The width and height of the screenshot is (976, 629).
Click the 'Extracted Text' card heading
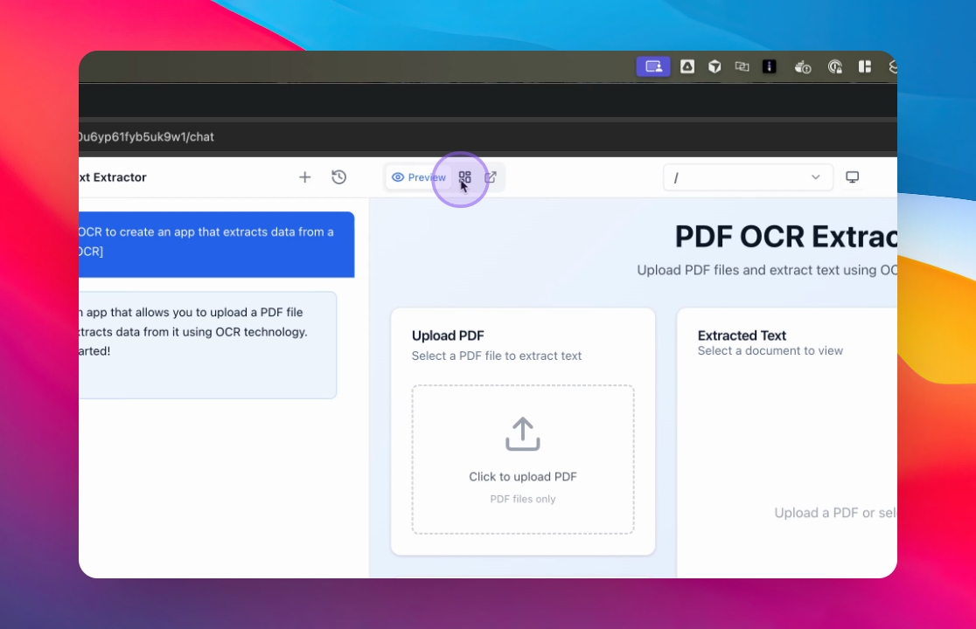point(742,335)
